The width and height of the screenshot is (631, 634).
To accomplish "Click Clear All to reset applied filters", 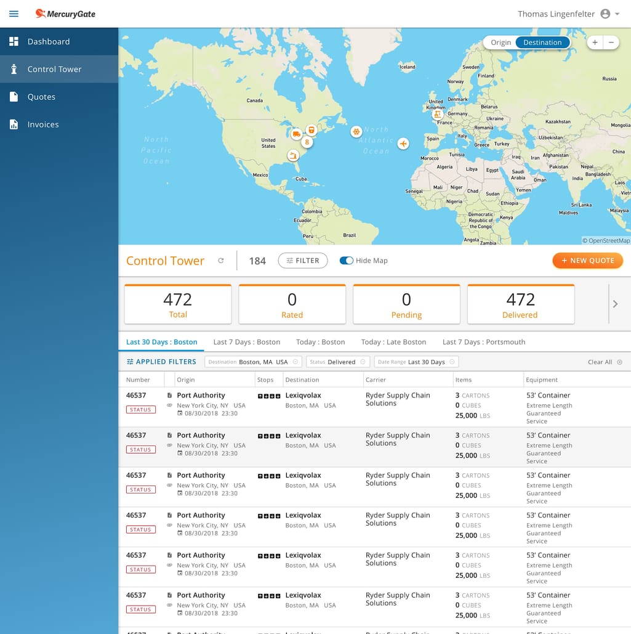I will pyautogui.click(x=600, y=362).
